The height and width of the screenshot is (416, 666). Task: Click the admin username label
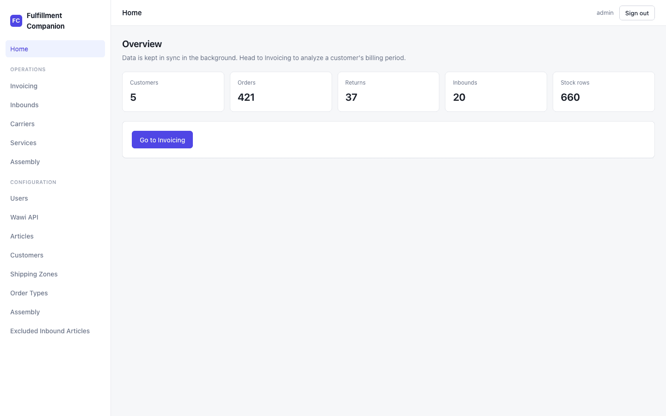pos(605,13)
